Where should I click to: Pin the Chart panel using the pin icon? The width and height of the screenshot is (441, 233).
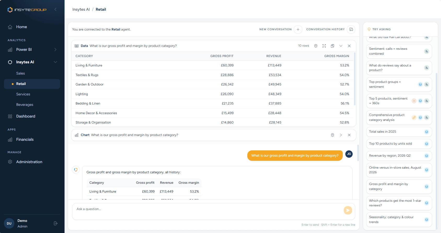click(x=333, y=135)
